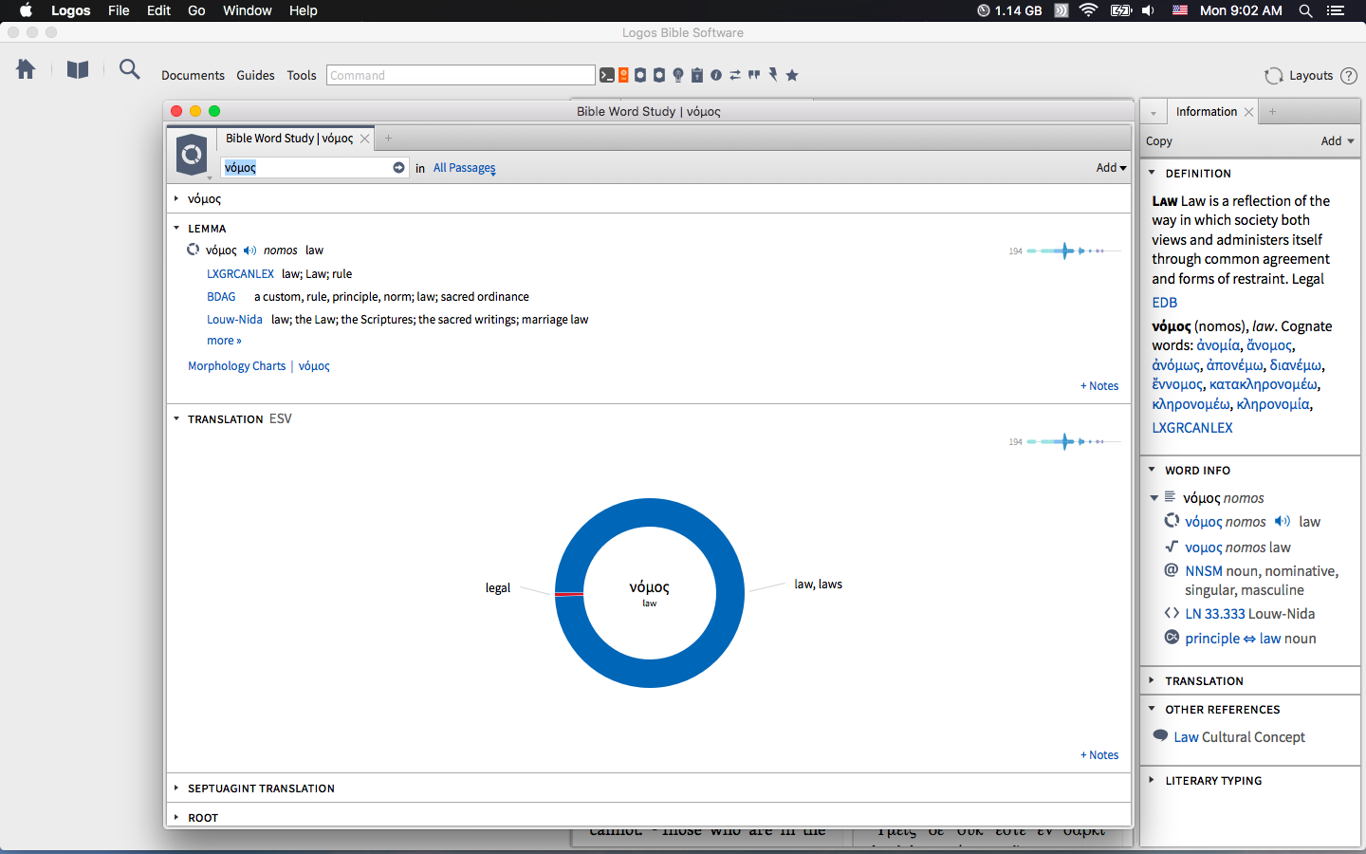Open the Guides menu

point(255,75)
